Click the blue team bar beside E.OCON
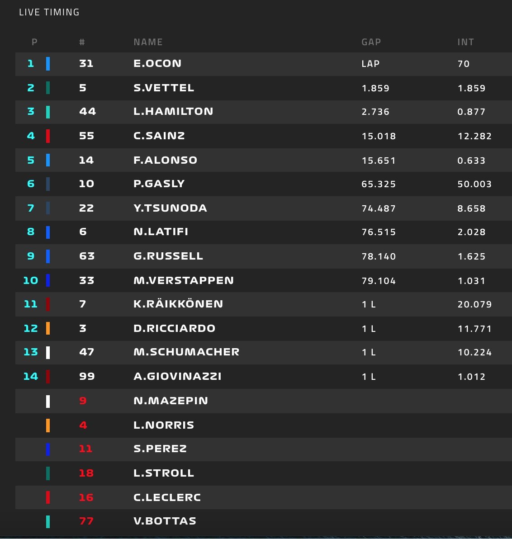This screenshot has width=512, height=539. click(48, 64)
